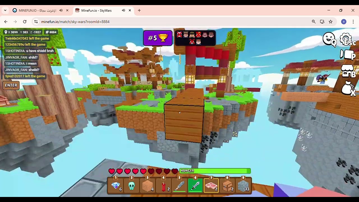Open settings via the gear Esc icon
Screen dimensions: 359x202
coord(348,39)
